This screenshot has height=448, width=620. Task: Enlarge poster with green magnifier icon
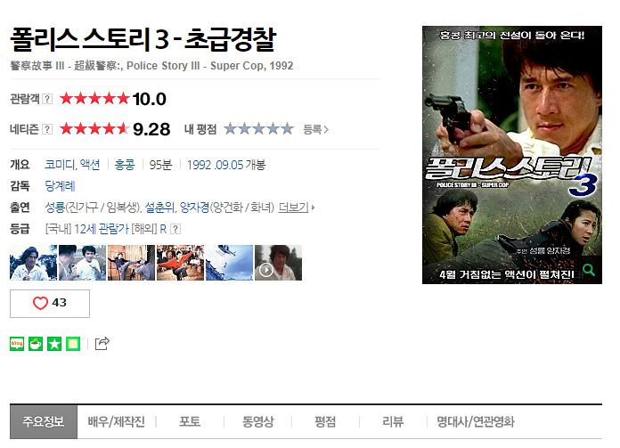[x=589, y=270]
